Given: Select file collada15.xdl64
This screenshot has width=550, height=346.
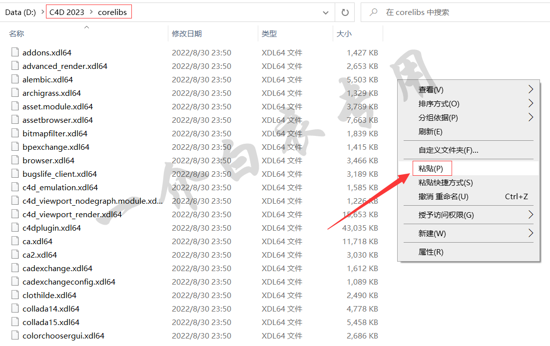Looking at the screenshot, I should pyautogui.click(x=51, y=322).
